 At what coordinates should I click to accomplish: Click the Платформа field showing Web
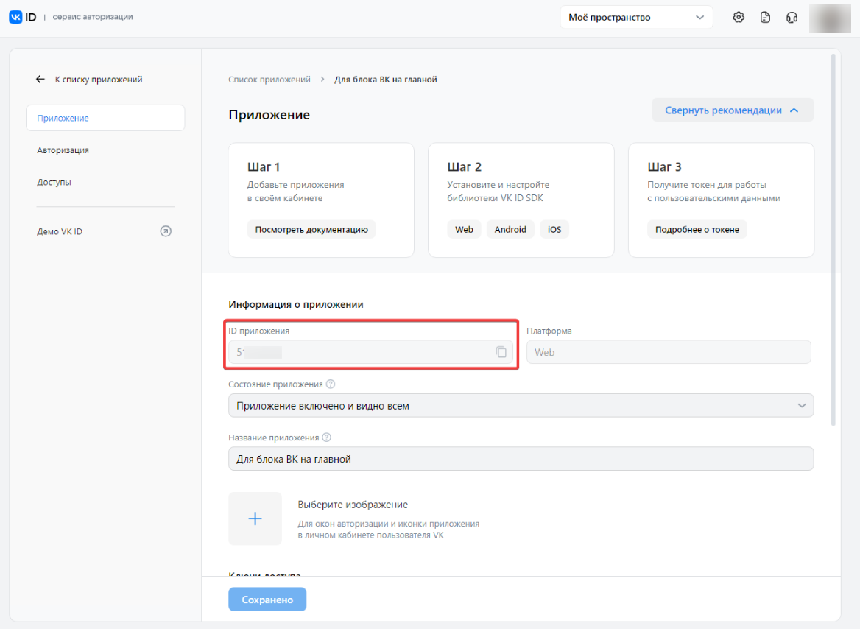(669, 352)
